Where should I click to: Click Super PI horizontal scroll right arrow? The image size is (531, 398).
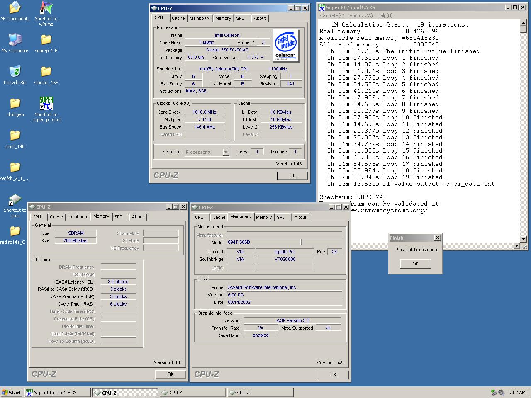pyautogui.click(x=517, y=246)
